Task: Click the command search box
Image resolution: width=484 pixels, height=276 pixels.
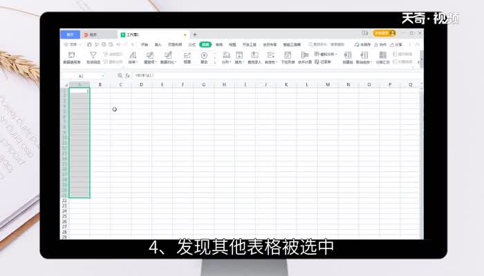Action: [326, 45]
